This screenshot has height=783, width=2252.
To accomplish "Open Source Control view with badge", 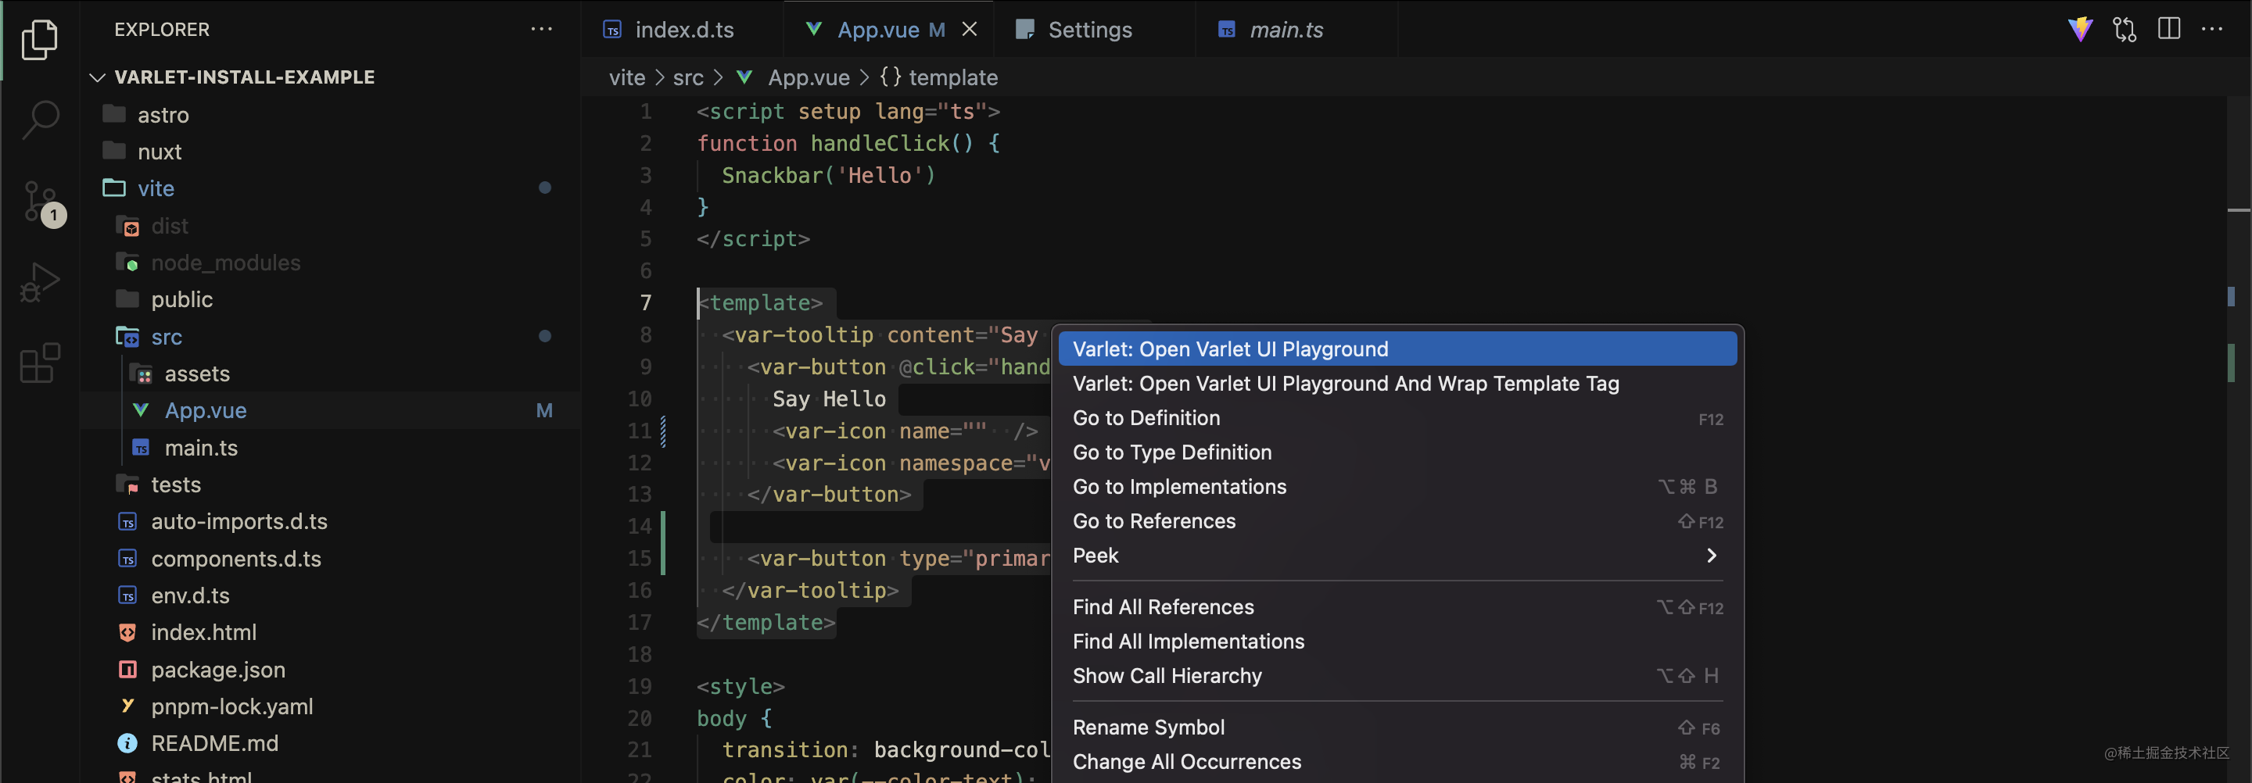I will [41, 202].
